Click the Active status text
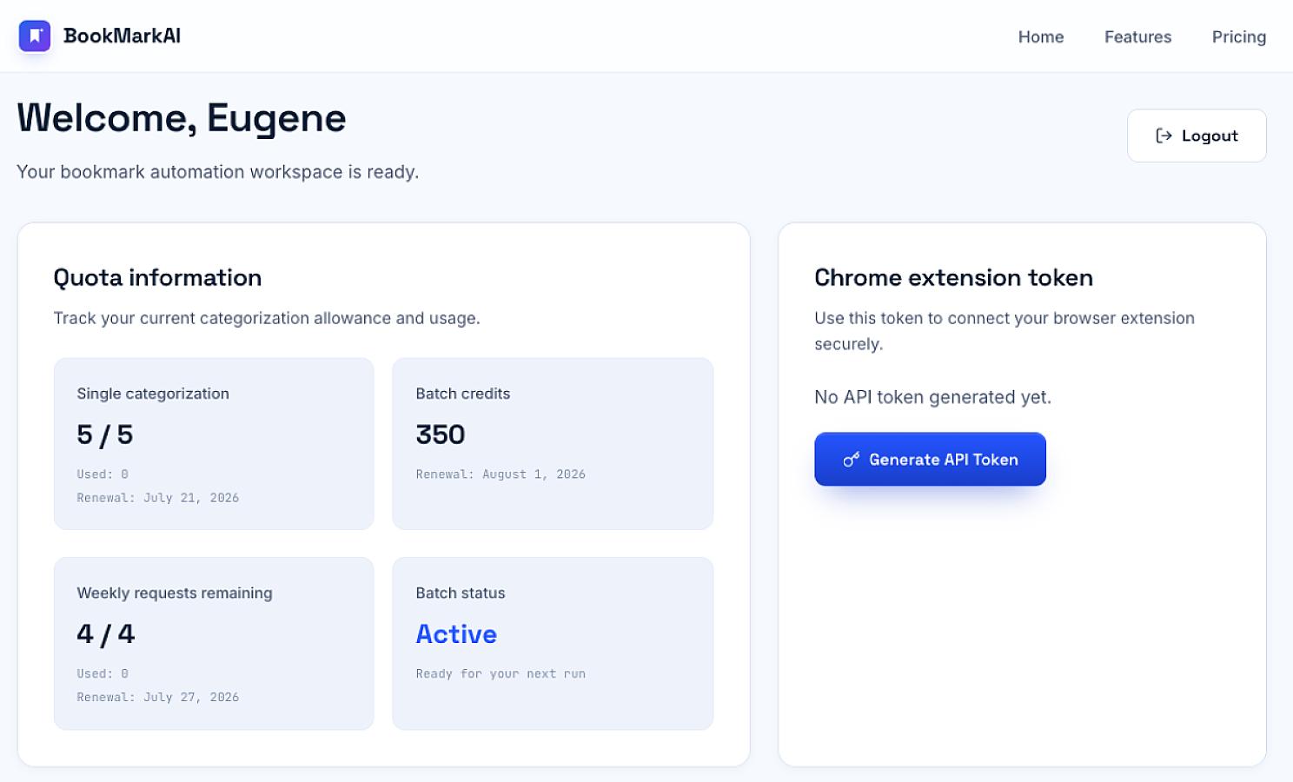Screen dimensions: 1293x782 click(x=456, y=634)
